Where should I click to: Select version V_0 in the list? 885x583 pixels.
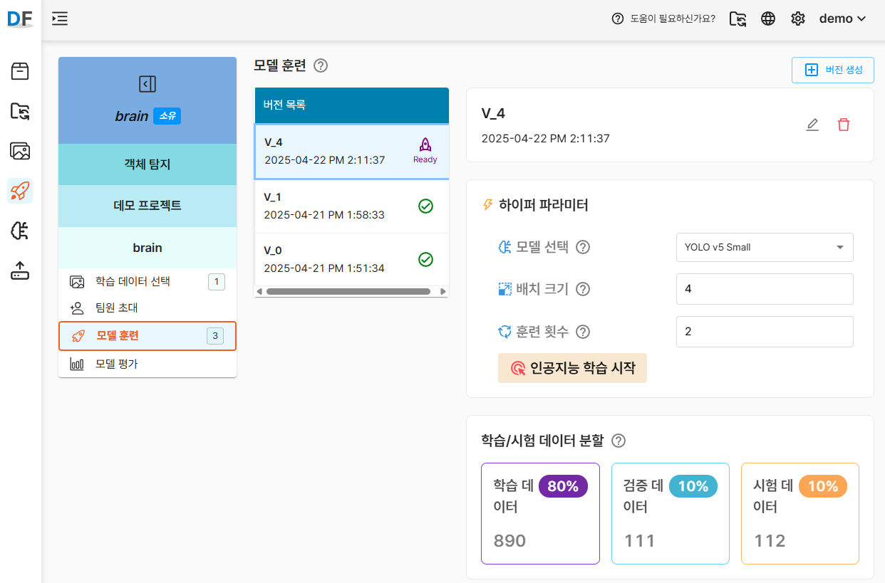point(352,259)
